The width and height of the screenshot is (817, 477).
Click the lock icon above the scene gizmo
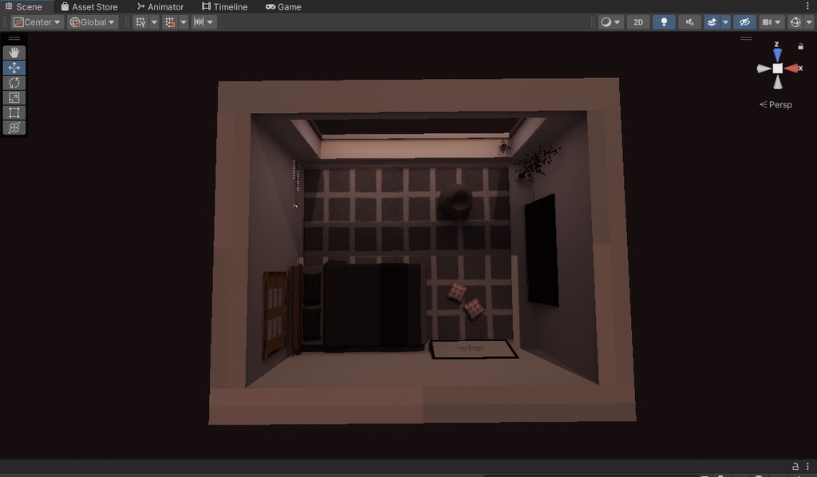pyautogui.click(x=800, y=46)
